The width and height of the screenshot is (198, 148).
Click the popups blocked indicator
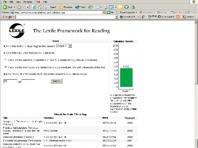166,17
